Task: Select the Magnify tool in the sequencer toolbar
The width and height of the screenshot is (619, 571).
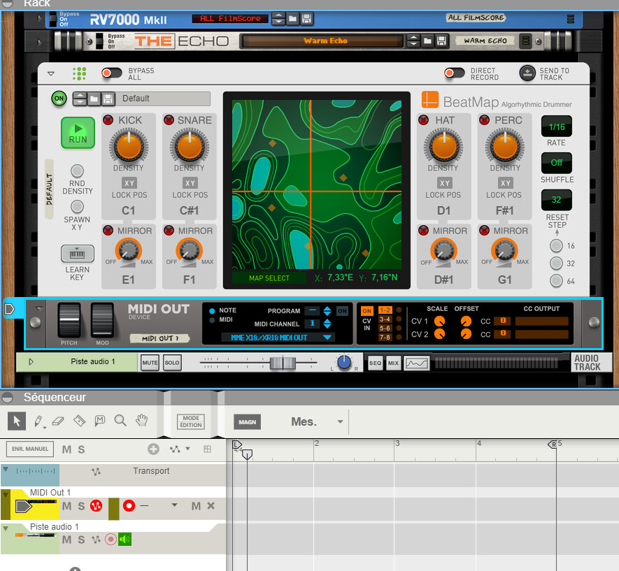Action: [x=120, y=421]
